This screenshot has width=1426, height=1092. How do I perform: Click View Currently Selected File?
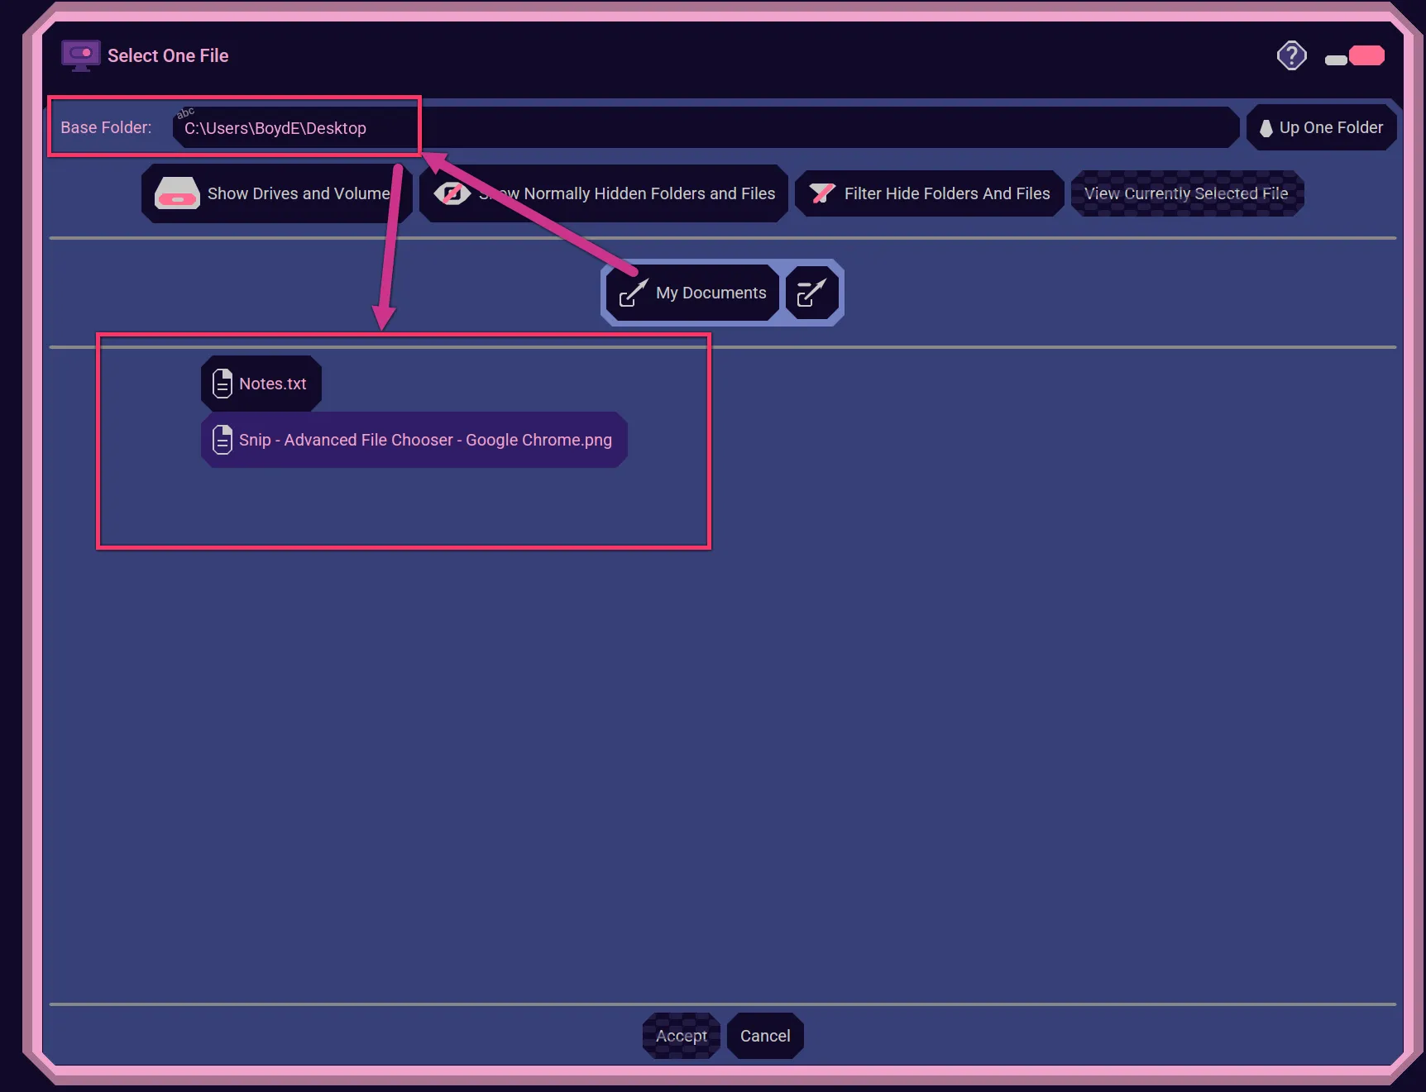tap(1187, 193)
